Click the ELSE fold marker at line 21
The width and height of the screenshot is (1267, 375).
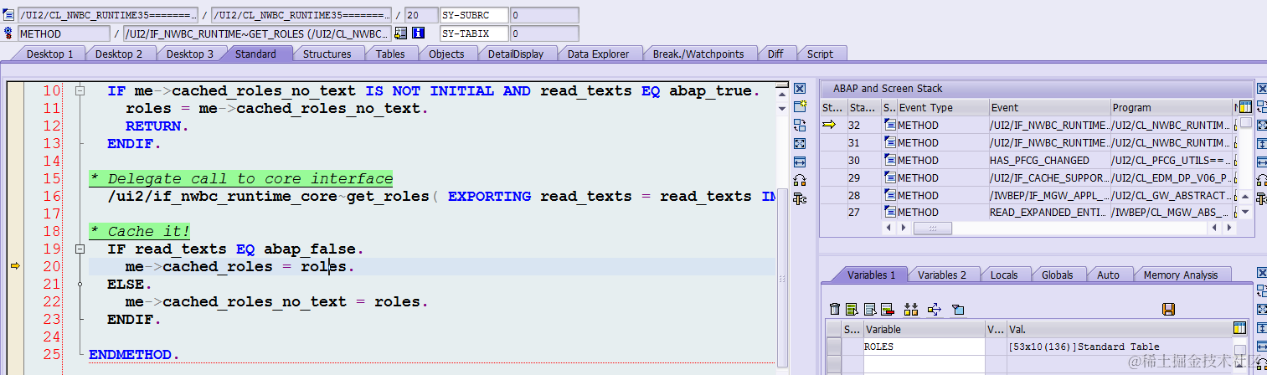click(x=80, y=284)
